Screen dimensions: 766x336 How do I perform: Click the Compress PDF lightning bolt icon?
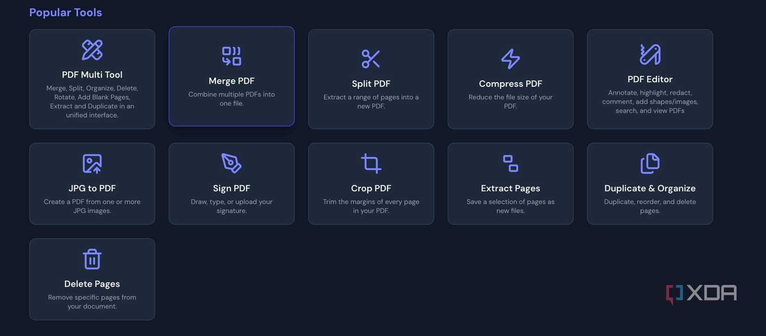tap(510, 59)
